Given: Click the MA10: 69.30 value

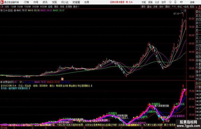Looking at the screenshot, I should (x=34, y=11).
